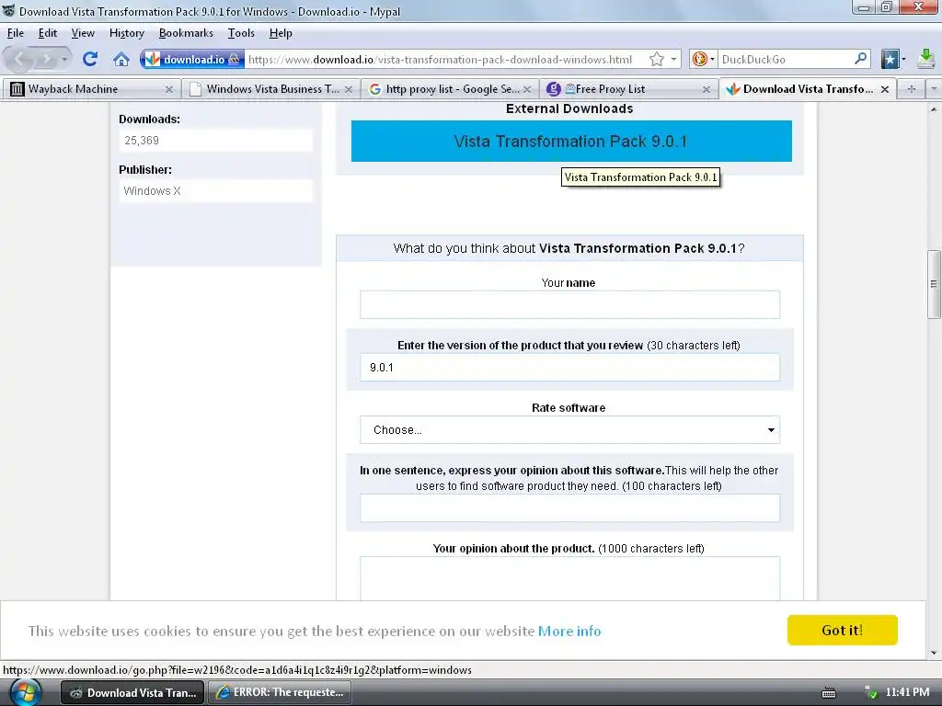This screenshot has width=942, height=706.
Task: Close the Download Vista Transformation tab
Action: 885,89
